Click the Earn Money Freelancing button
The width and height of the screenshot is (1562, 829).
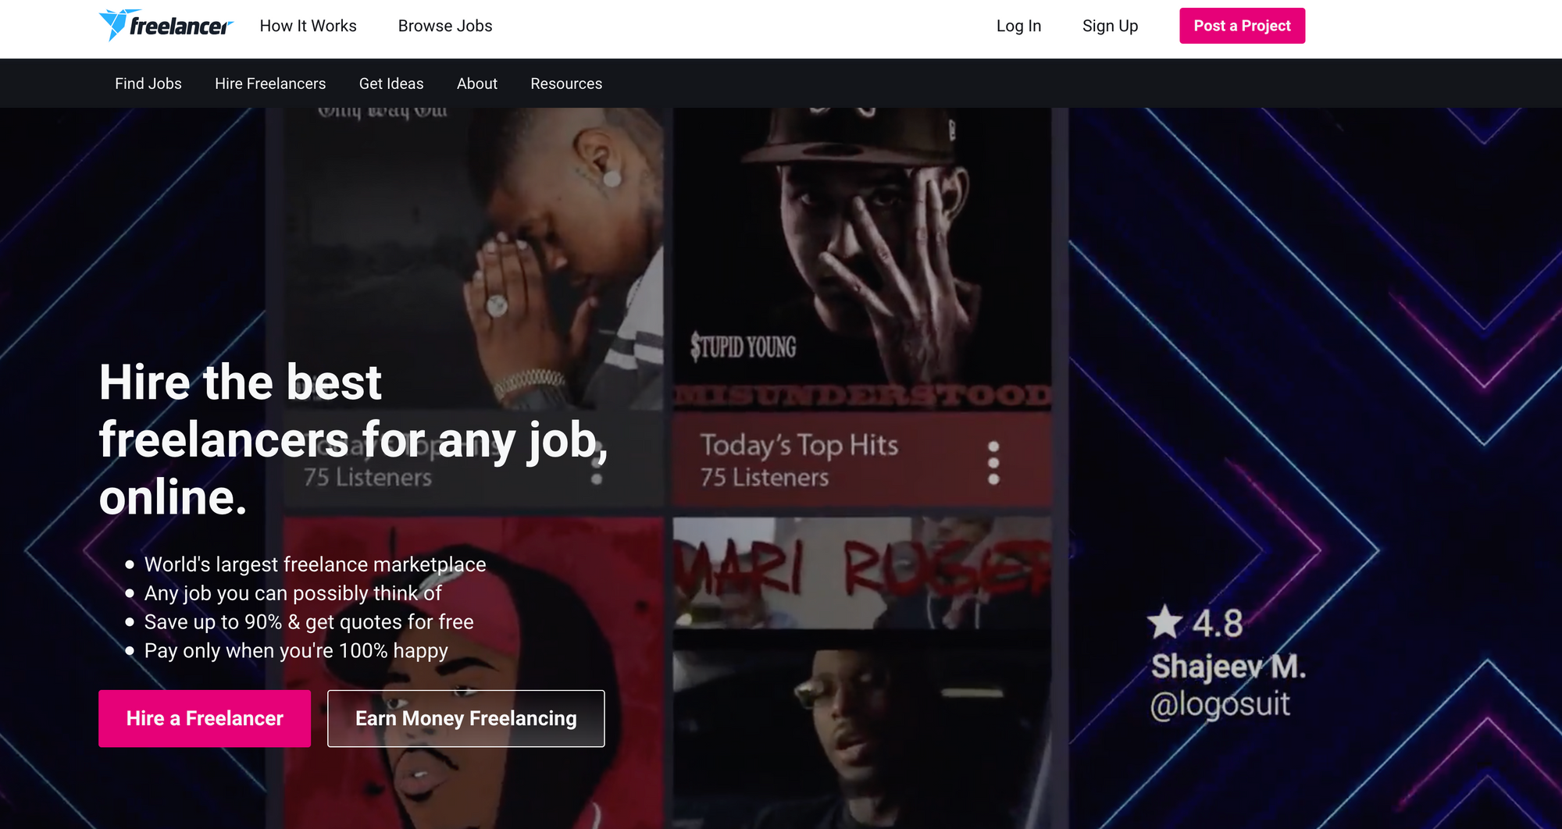pos(466,718)
